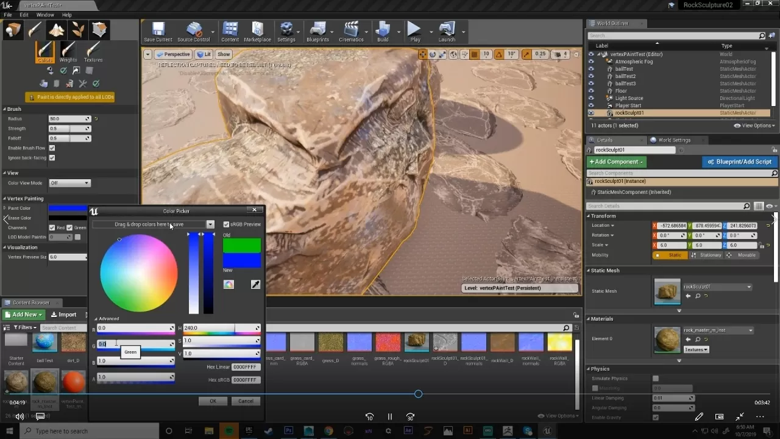Screen dimensions: 780x439
Task: Select the Landscape editing mode
Action: pos(55,29)
